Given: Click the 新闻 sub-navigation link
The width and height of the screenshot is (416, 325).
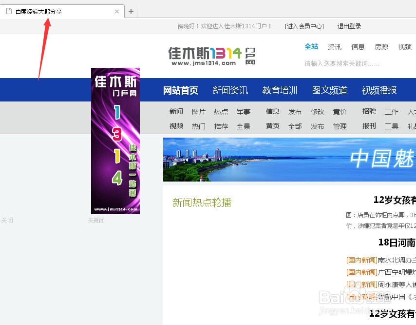Looking at the screenshot, I should (176, 111).
